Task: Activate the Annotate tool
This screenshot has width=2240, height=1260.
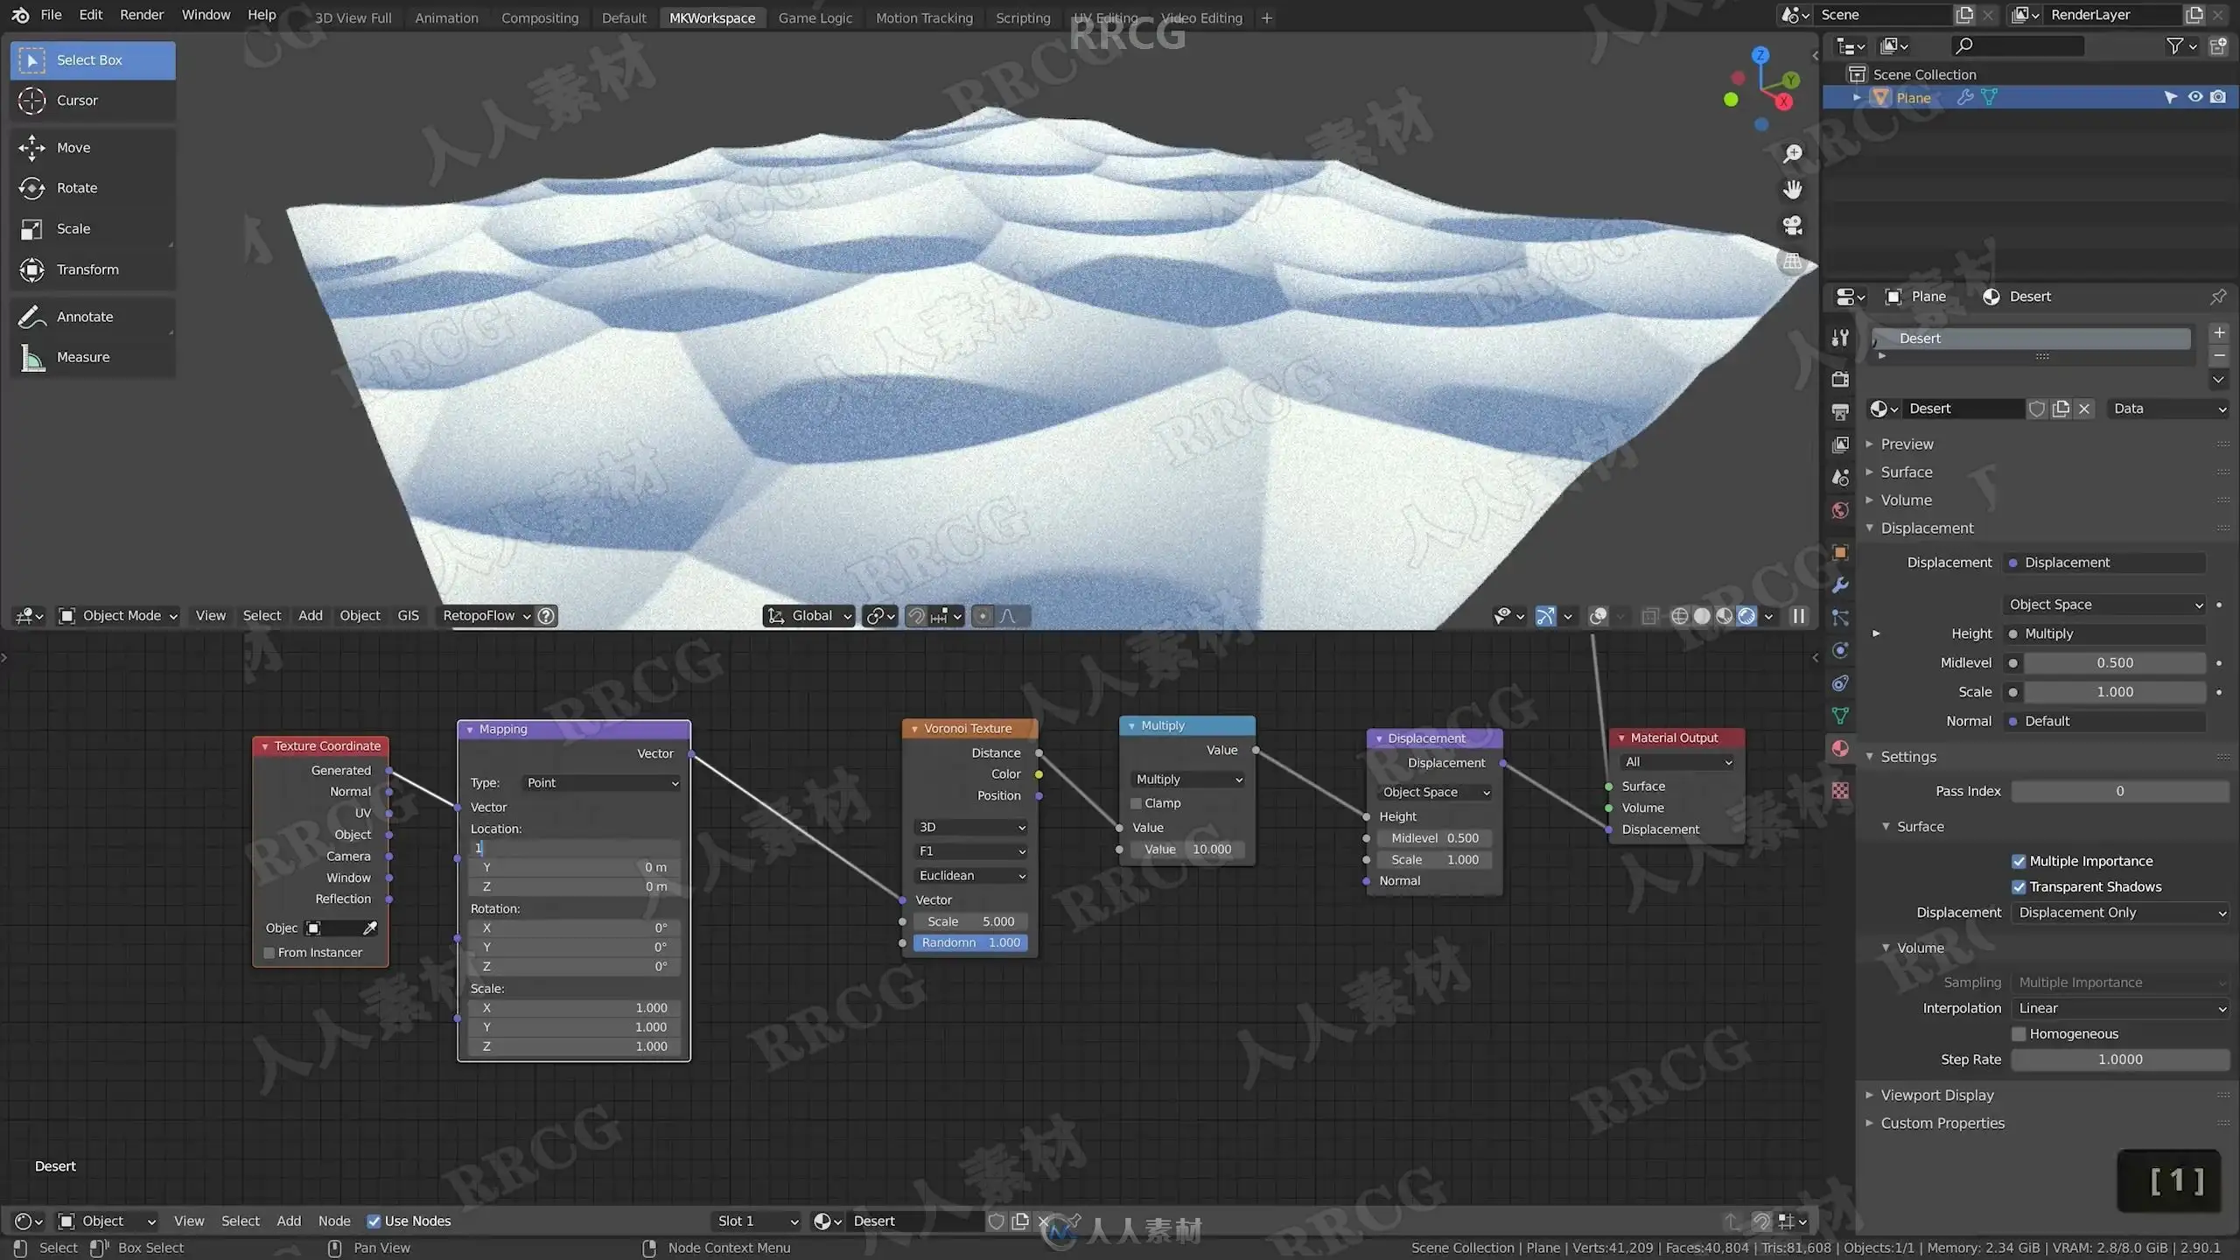Action: 93,317
